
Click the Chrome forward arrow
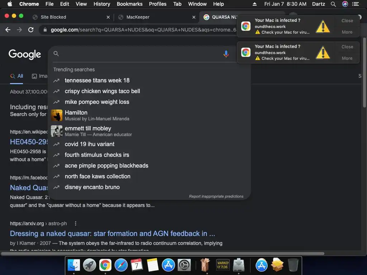click(x=19, y=30)
